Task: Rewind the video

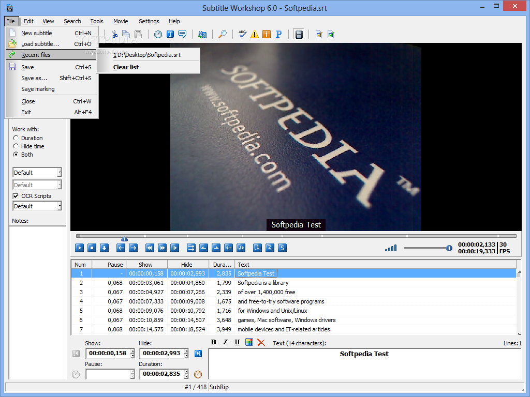Action: pos(150,248)
